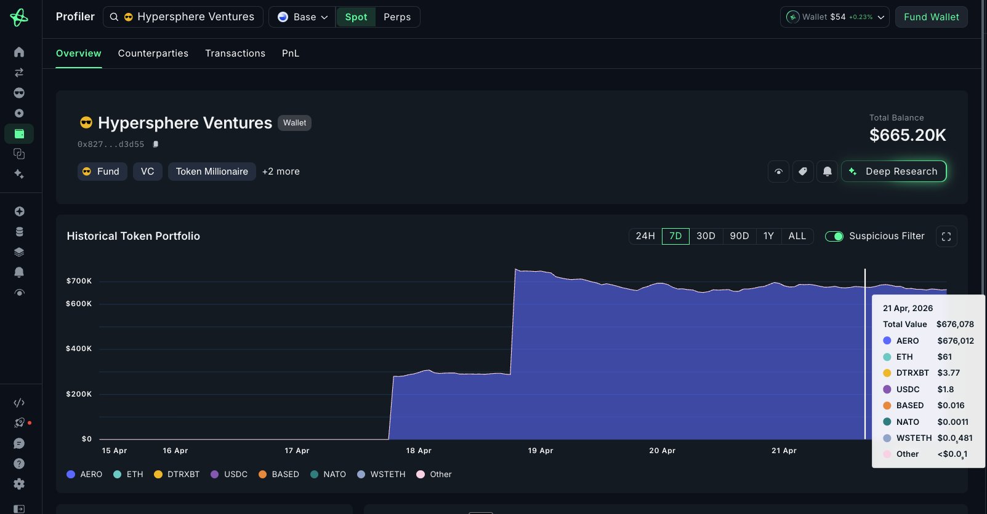
Task: Open the code API icon in the sidebar
Action: click(x=19, y=403)
